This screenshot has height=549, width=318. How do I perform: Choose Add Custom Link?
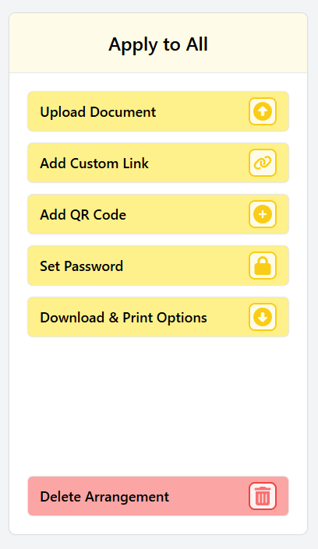tap(158, 163)
